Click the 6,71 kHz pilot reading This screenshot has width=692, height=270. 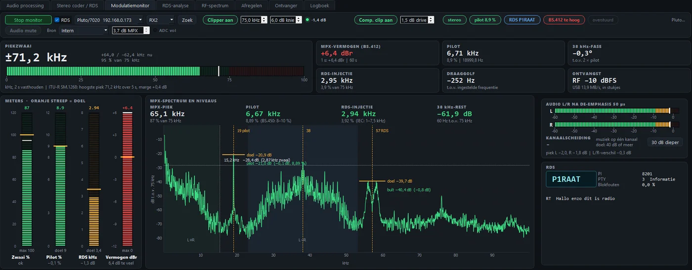coord(463,53)
